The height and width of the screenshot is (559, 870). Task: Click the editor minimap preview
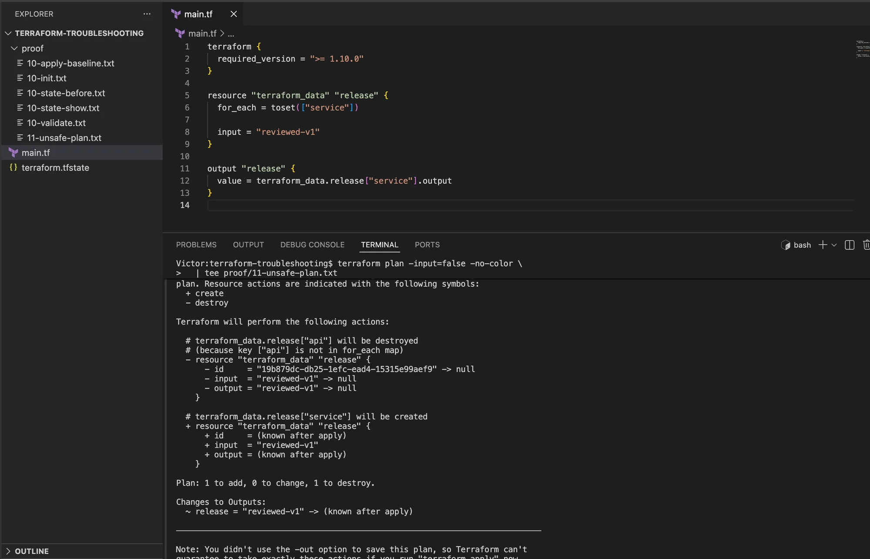click(862, 49)
